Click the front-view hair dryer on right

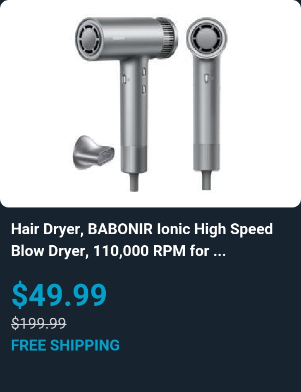207,104
